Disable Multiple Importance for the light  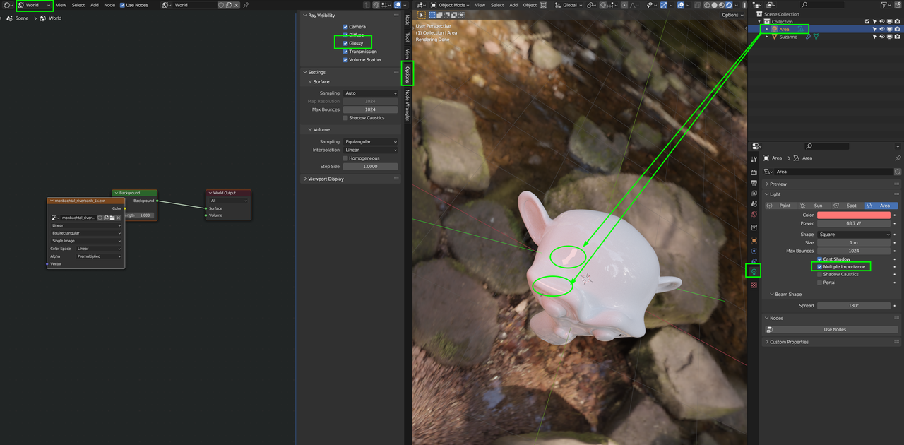tap(820, 267)
